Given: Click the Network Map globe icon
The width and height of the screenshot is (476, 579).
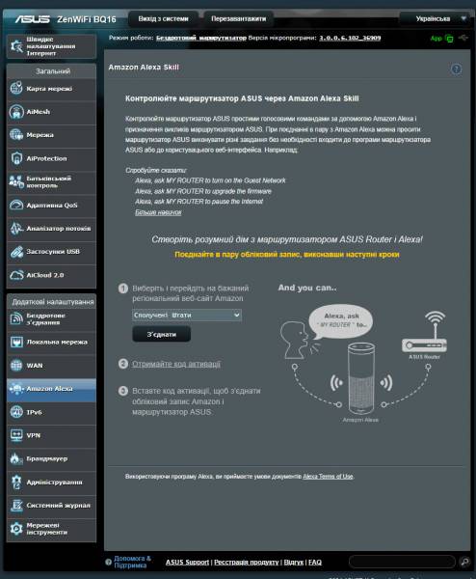Looking at the screenshot, I should tap(16, 89).
